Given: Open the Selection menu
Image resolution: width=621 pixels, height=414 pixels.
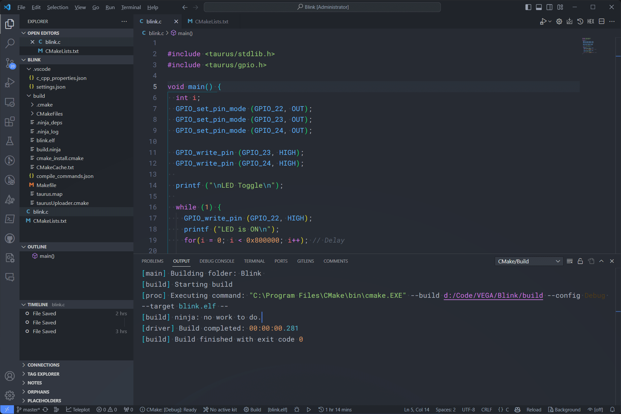Looking at the screenshot, I should click(x=57, y=7).
